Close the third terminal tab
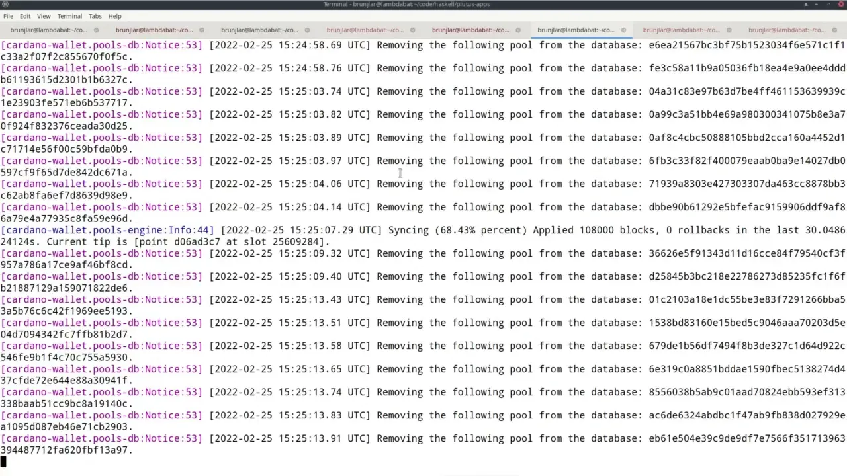847x476 pixels. (307, 30)
